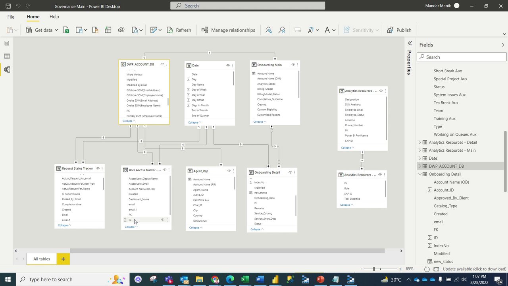Collapse Onboarding Detail table in Fields

419,174
